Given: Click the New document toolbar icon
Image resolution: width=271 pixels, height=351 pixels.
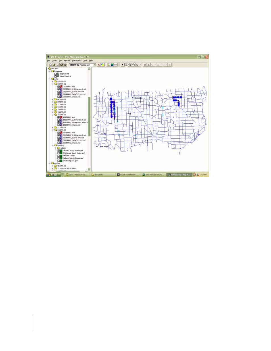Looking at the screenshot, I should coord(51,65).
